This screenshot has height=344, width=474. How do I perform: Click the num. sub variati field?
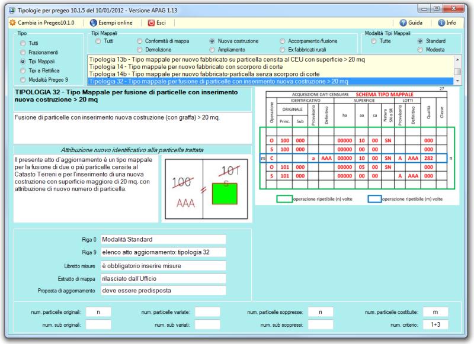point(207,324)
